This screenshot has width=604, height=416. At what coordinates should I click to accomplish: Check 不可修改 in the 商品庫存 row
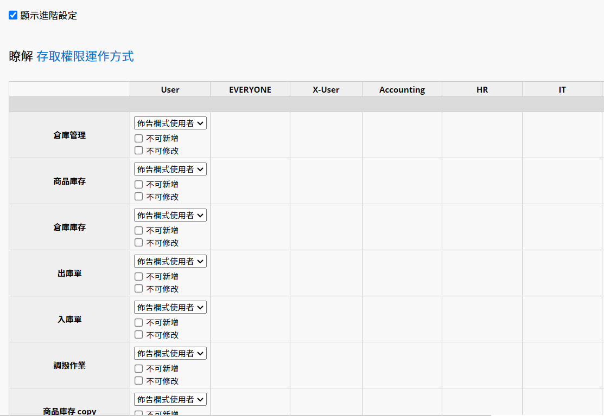pos(139,197)
